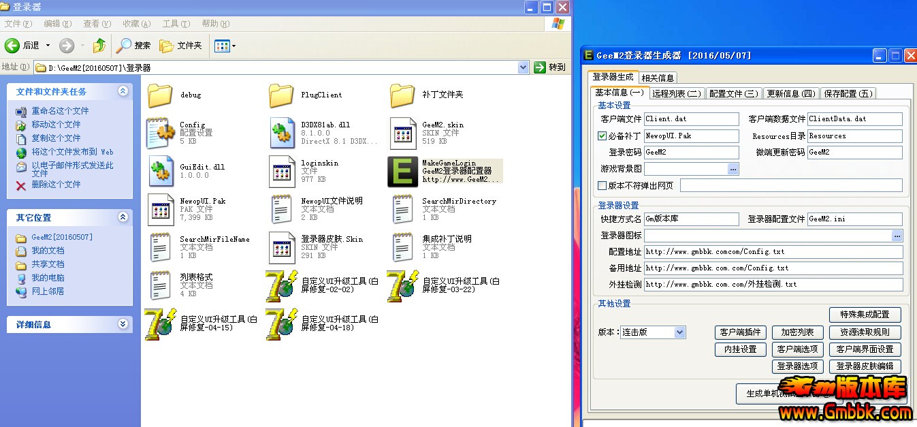917x427 pixels.
Task: Open the PlugClient folder
Action: 282,95
